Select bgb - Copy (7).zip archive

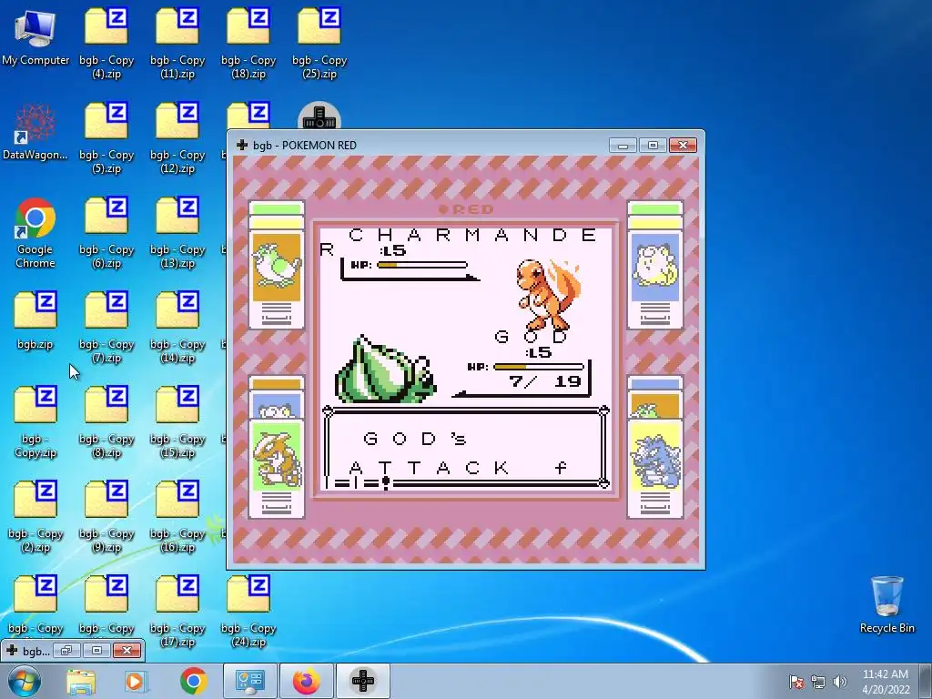click(106, 328)
